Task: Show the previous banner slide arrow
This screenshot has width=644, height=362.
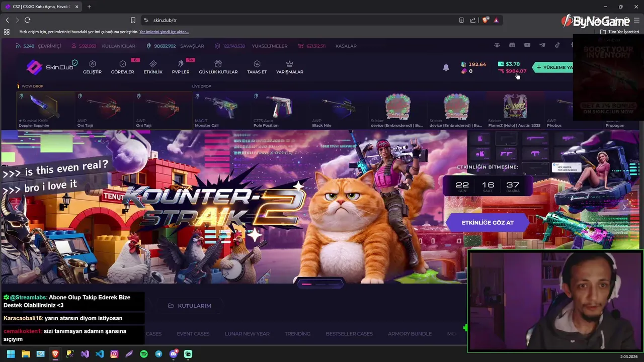Action: coord(16,207)
